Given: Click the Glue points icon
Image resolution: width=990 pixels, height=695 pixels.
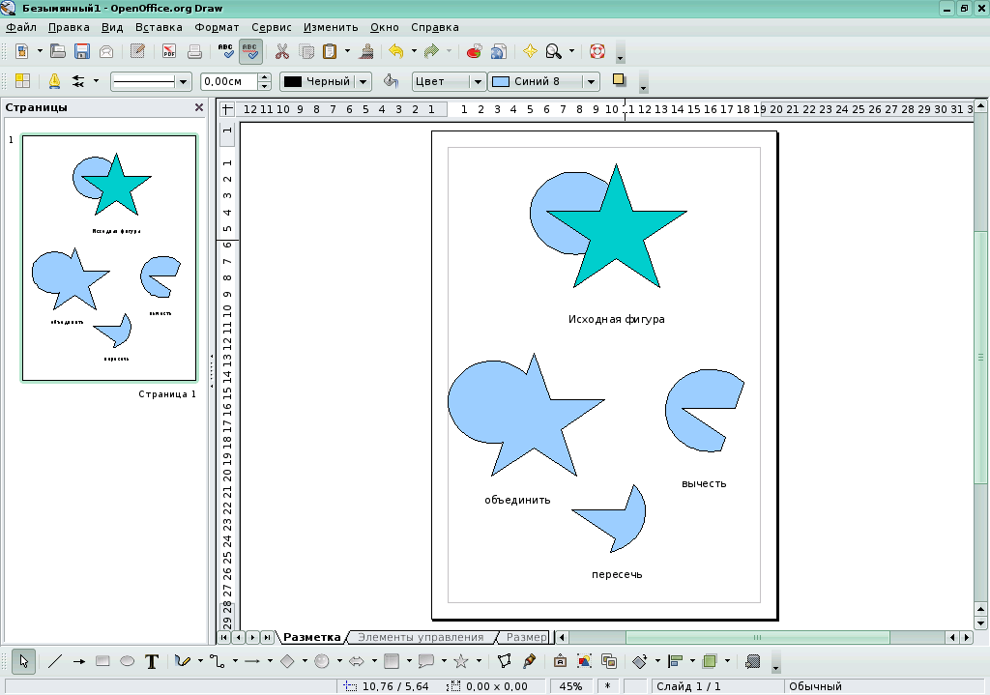Looking at the screenshot, I should [529, 661].
